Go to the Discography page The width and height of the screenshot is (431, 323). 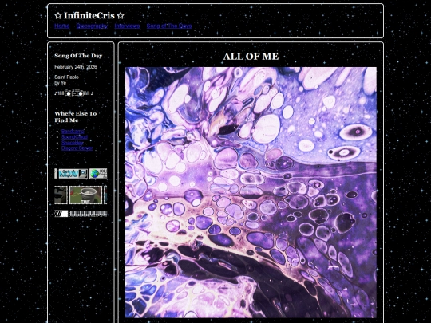[92, 26]
